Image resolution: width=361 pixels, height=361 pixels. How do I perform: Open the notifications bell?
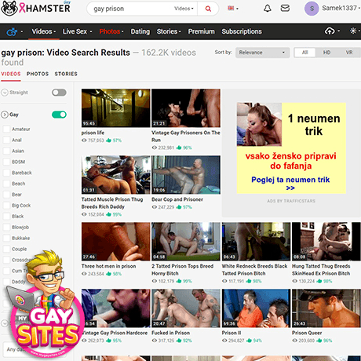[x=267, y=8]
